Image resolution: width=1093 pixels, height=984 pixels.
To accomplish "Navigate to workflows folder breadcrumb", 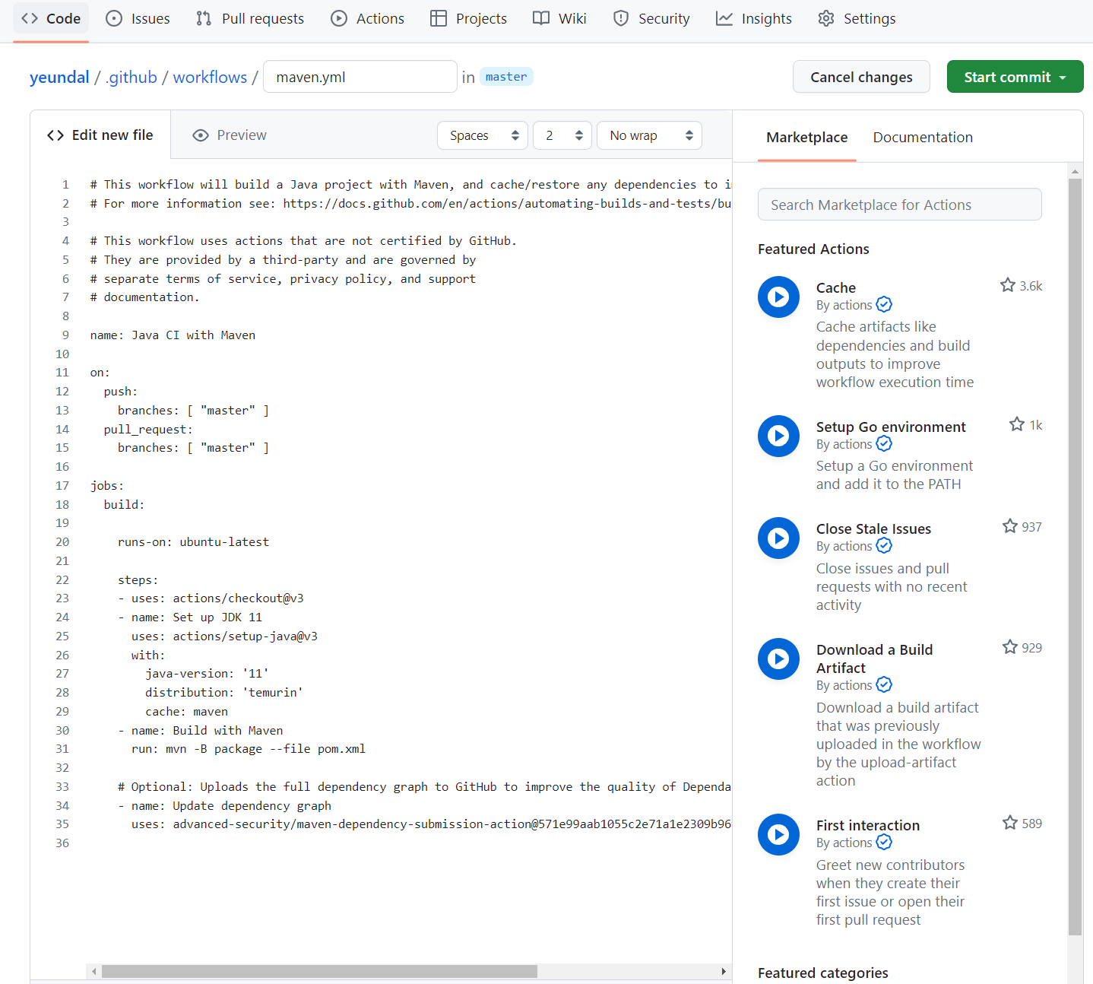I will coord(210,77).
